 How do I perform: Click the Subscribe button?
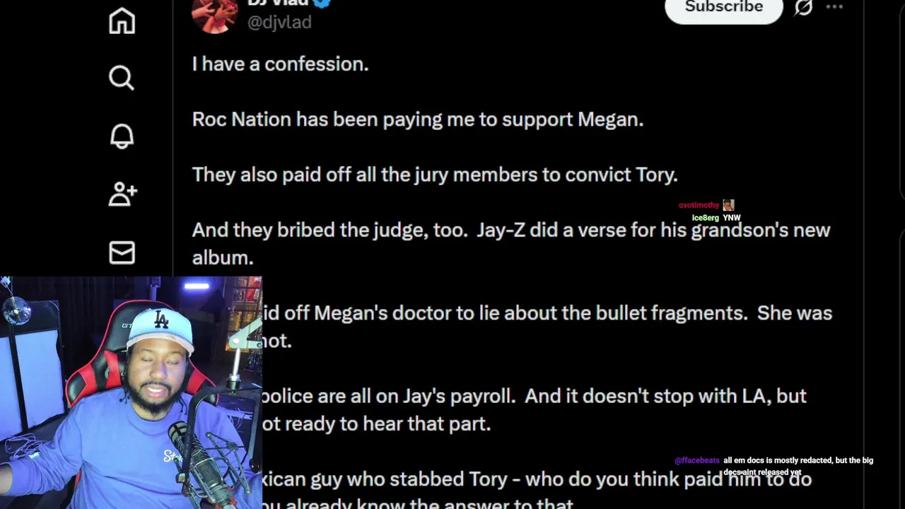(724, 8)
